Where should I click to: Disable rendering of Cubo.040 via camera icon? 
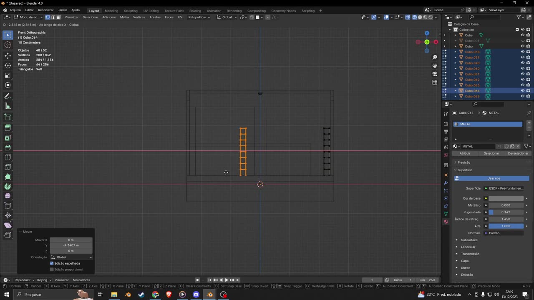(528, 63)
